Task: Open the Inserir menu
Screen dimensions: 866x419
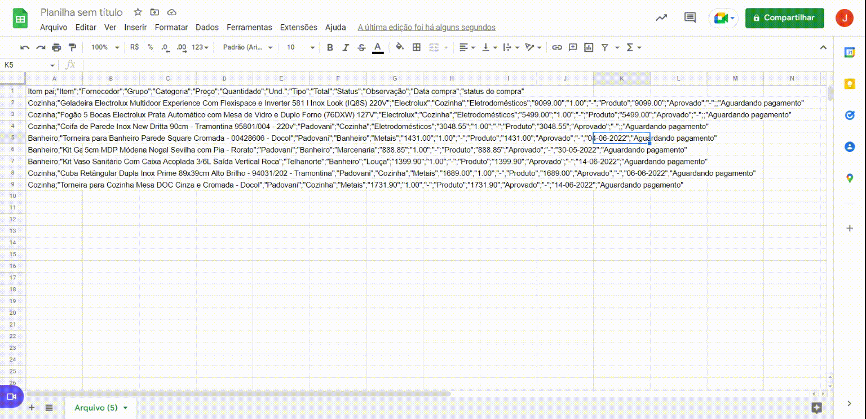Action: click(x=135, y=27)
